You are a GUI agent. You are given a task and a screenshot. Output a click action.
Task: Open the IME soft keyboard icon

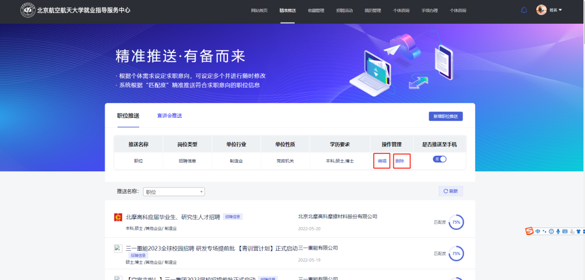(x=565, y=231)
